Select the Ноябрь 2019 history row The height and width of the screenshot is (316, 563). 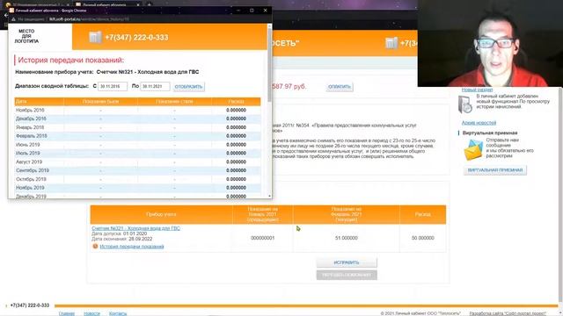point(137,187)
